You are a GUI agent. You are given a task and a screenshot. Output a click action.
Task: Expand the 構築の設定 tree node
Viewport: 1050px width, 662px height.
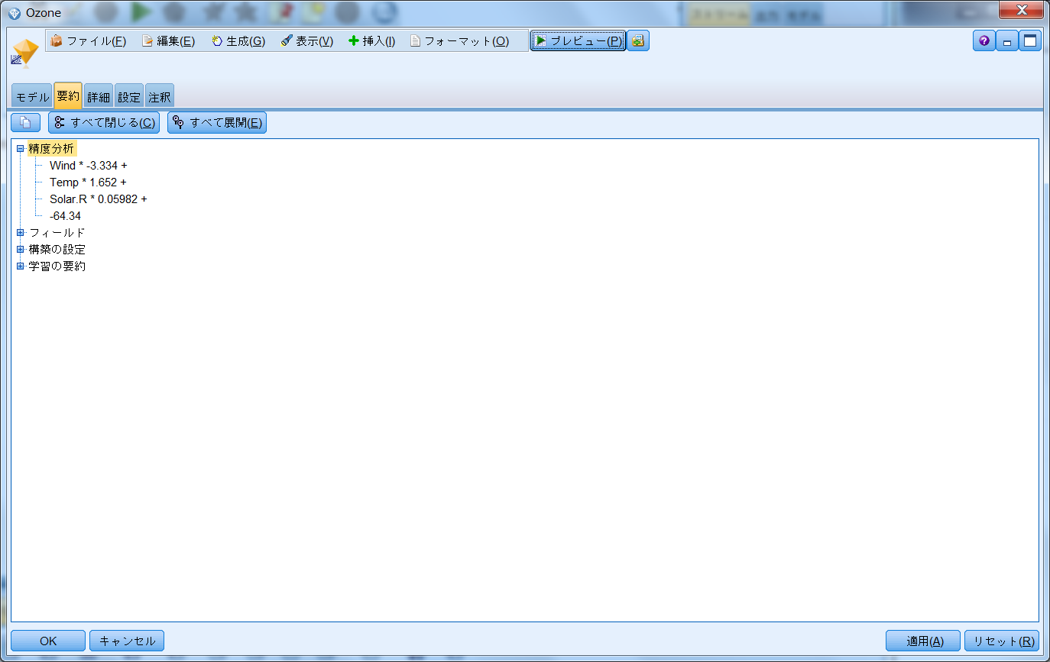point(21,250)
